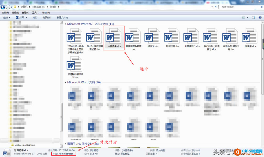Toggle the preview pane icon
This screenshot has height=157, width=264.
[x=254, y=18]
